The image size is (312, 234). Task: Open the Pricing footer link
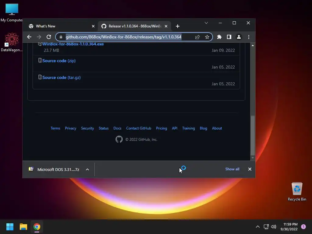point(161,128)
